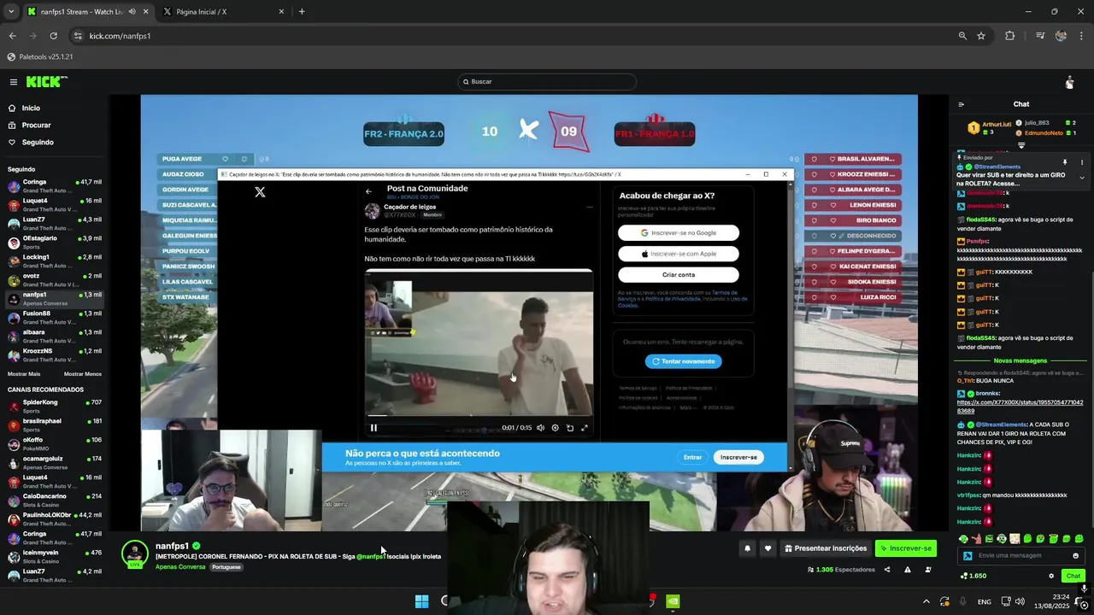Image resolution: width=1094 pixels, height=615 pixels.
Task: Focus the Buscar search field
Action: (547, 82)
